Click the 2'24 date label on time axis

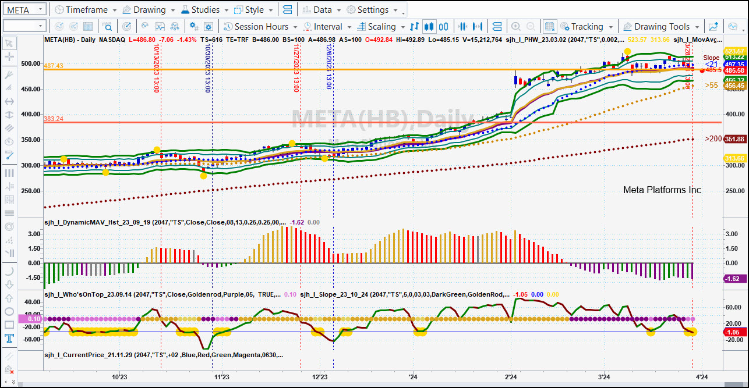[x=511, y=377]
